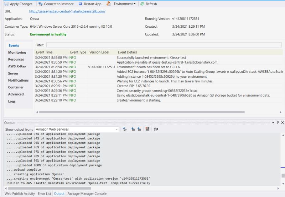The image size is (285, 197).
Task: Switch to the Error List tab
Action: coord(44,193)
